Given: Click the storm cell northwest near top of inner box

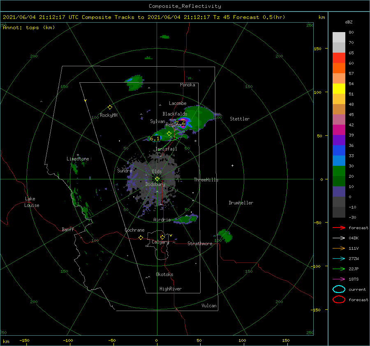Looking at the screenshot, I should pos(134,82).
